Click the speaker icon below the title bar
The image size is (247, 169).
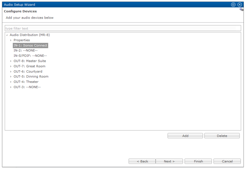point(242,9)
